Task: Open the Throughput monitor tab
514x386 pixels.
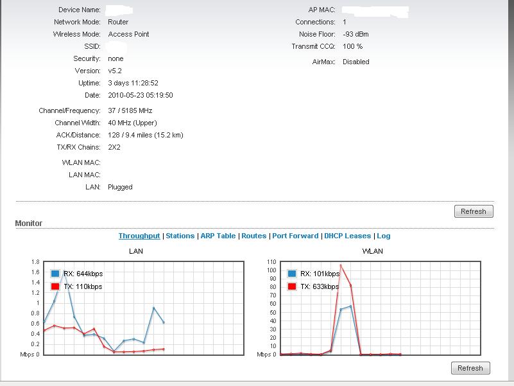Action: click(139, 236)
